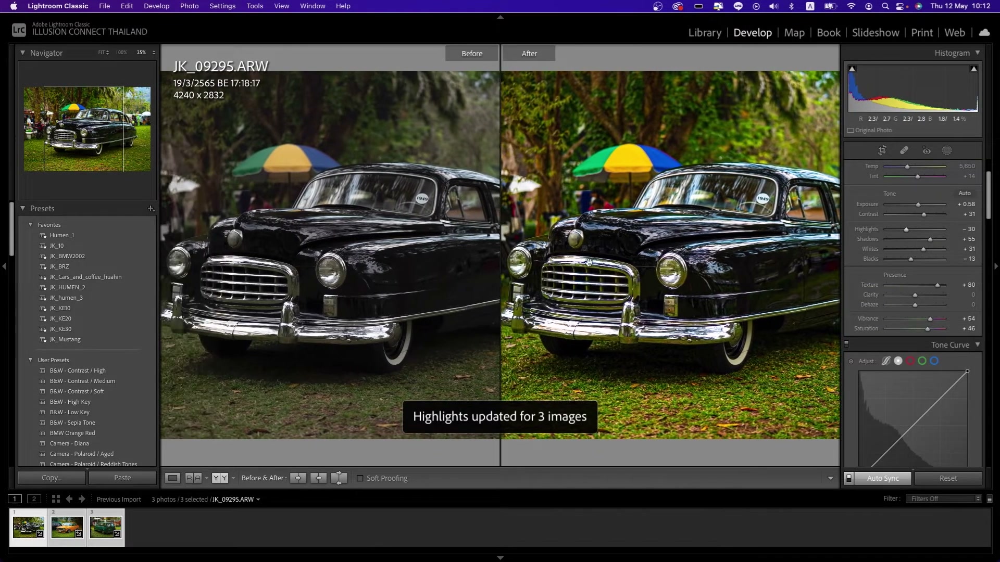1000x562 pixels.
Task: Click the Exposure slider handle
Action: tap(918, 205)
